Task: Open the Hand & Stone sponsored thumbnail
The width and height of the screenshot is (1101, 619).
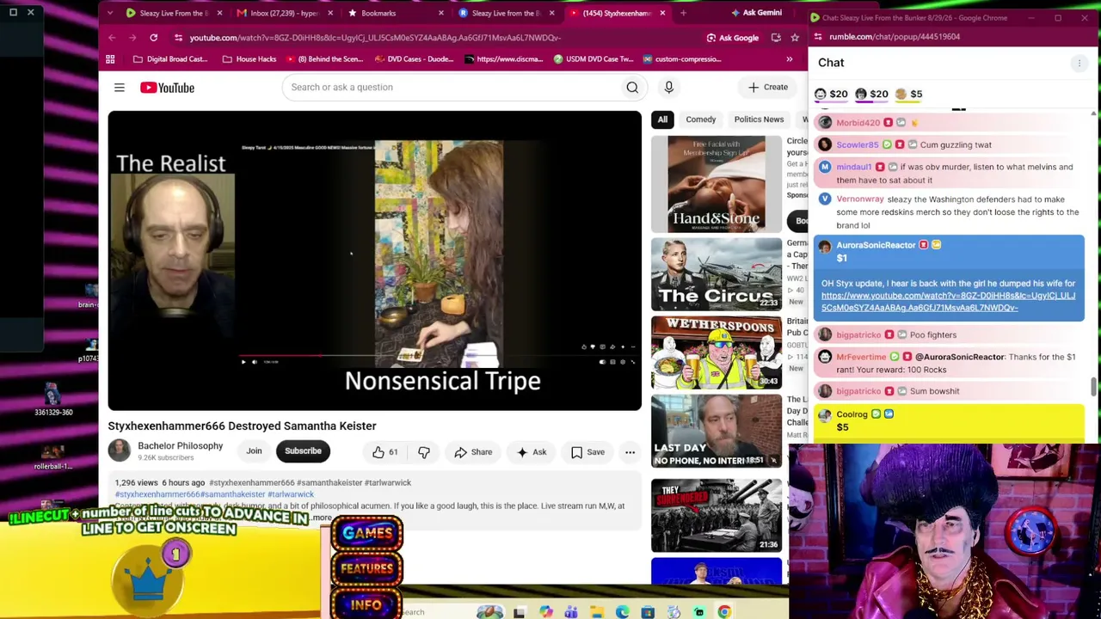Action: click(717, 184)
